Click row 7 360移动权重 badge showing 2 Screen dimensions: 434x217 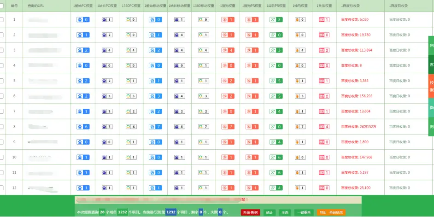(x=204, y=111)
